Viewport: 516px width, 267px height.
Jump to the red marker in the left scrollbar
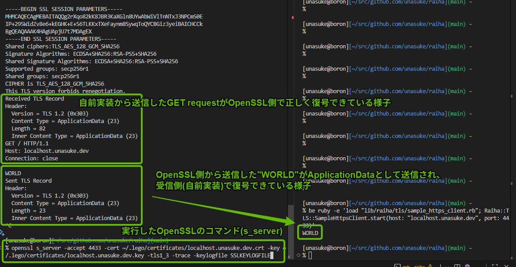coord(292,18)
